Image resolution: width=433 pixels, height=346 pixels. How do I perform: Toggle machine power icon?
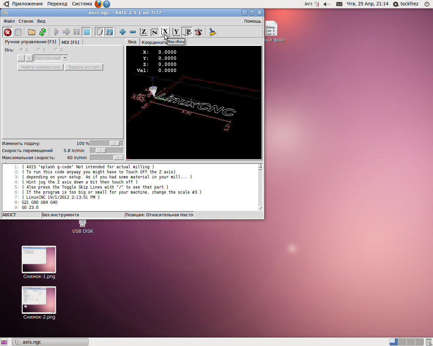coord(18,32)
